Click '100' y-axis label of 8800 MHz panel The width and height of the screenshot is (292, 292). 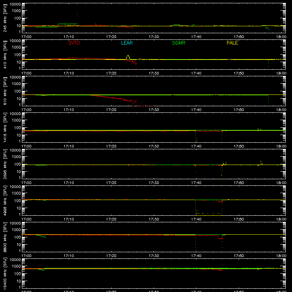pyautogui.click(x=18, y=237)
